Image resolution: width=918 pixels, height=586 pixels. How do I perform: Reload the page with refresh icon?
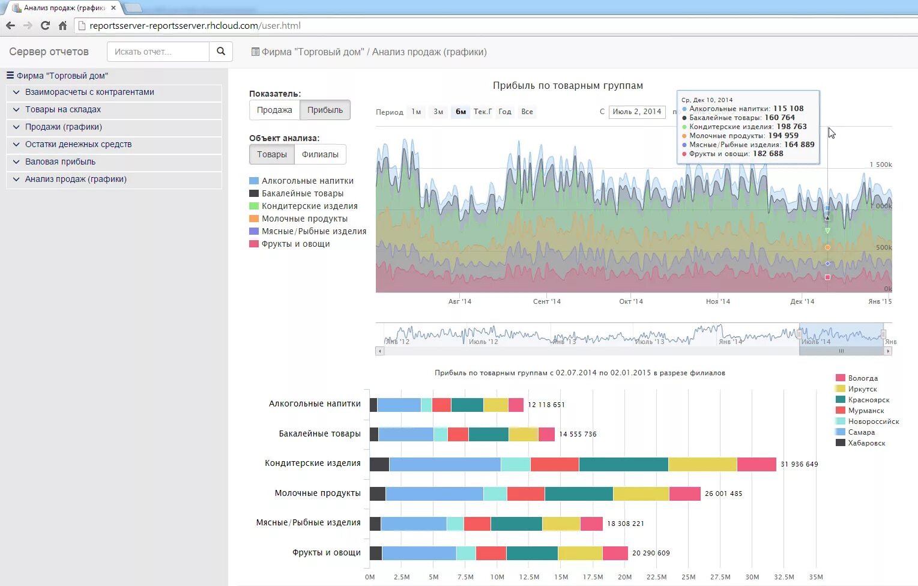pyautogui.click(x=45, y=25)
